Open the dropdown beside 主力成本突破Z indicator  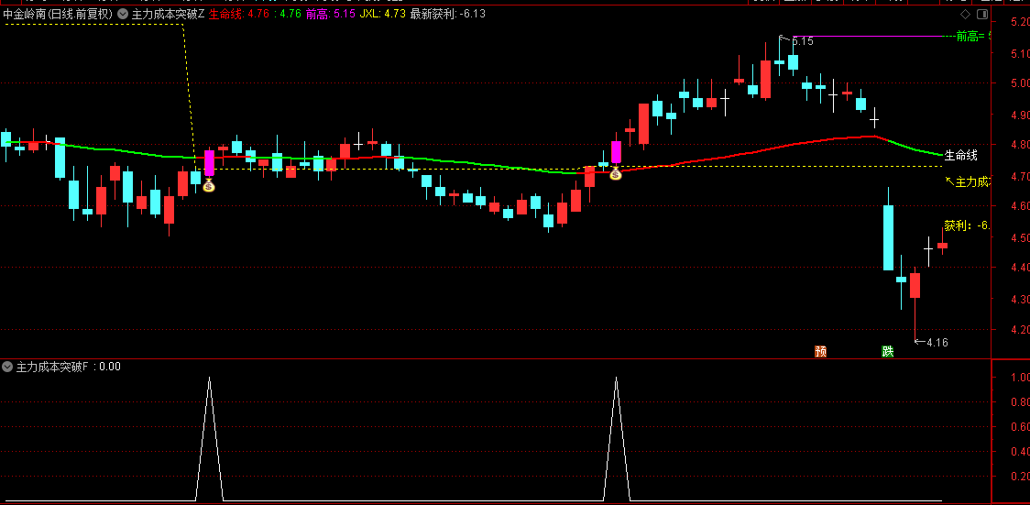pyautogui.click(x=123, y=14)
